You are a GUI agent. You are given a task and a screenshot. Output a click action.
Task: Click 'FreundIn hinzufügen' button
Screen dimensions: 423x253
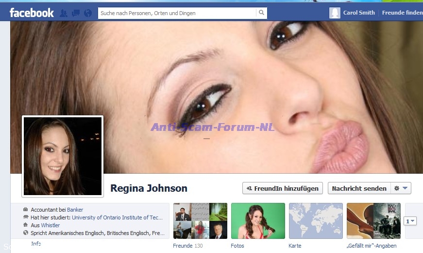[283, 188]
